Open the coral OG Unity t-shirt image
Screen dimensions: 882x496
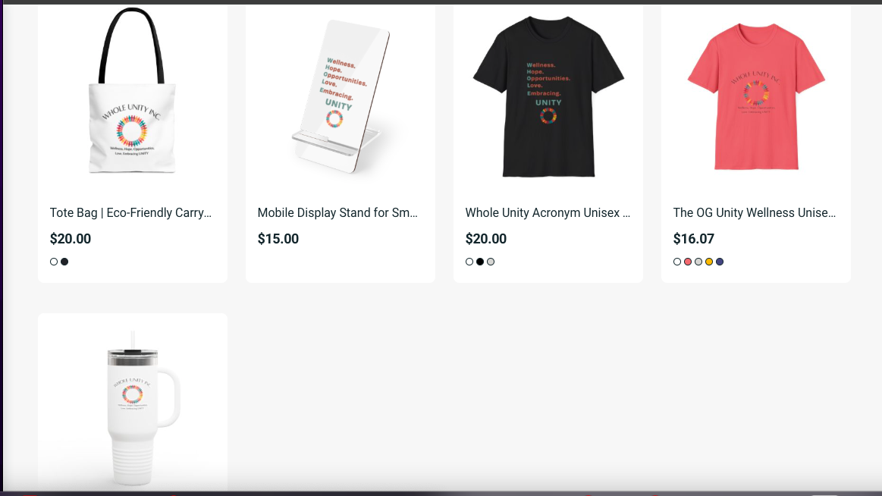point(756,95)
